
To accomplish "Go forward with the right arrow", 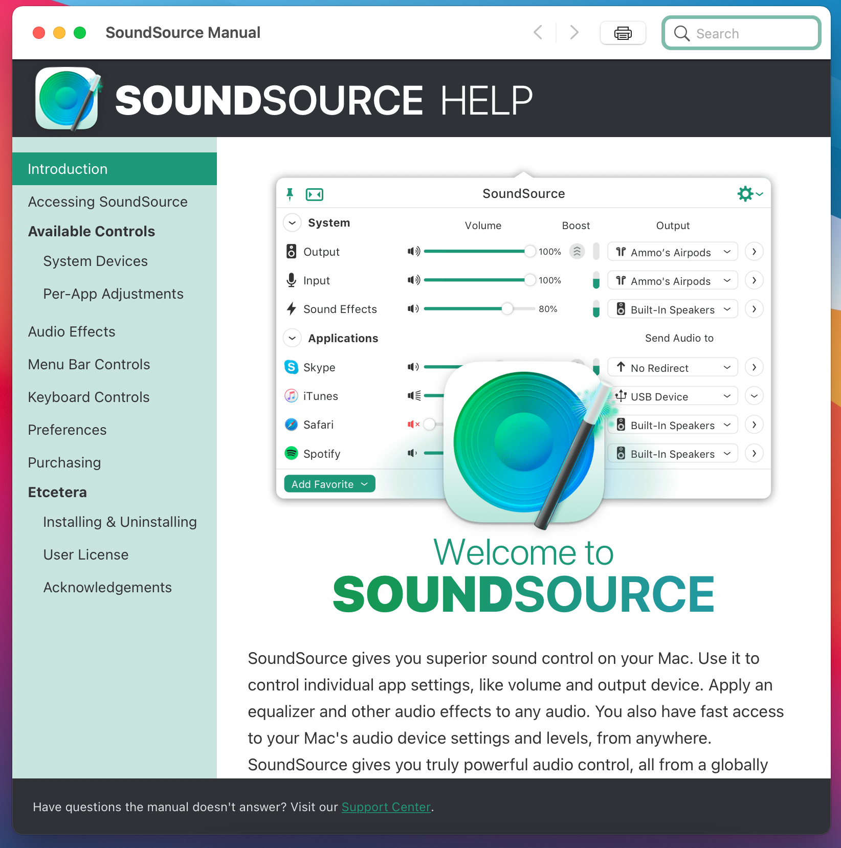I will [x=574, y=33].
